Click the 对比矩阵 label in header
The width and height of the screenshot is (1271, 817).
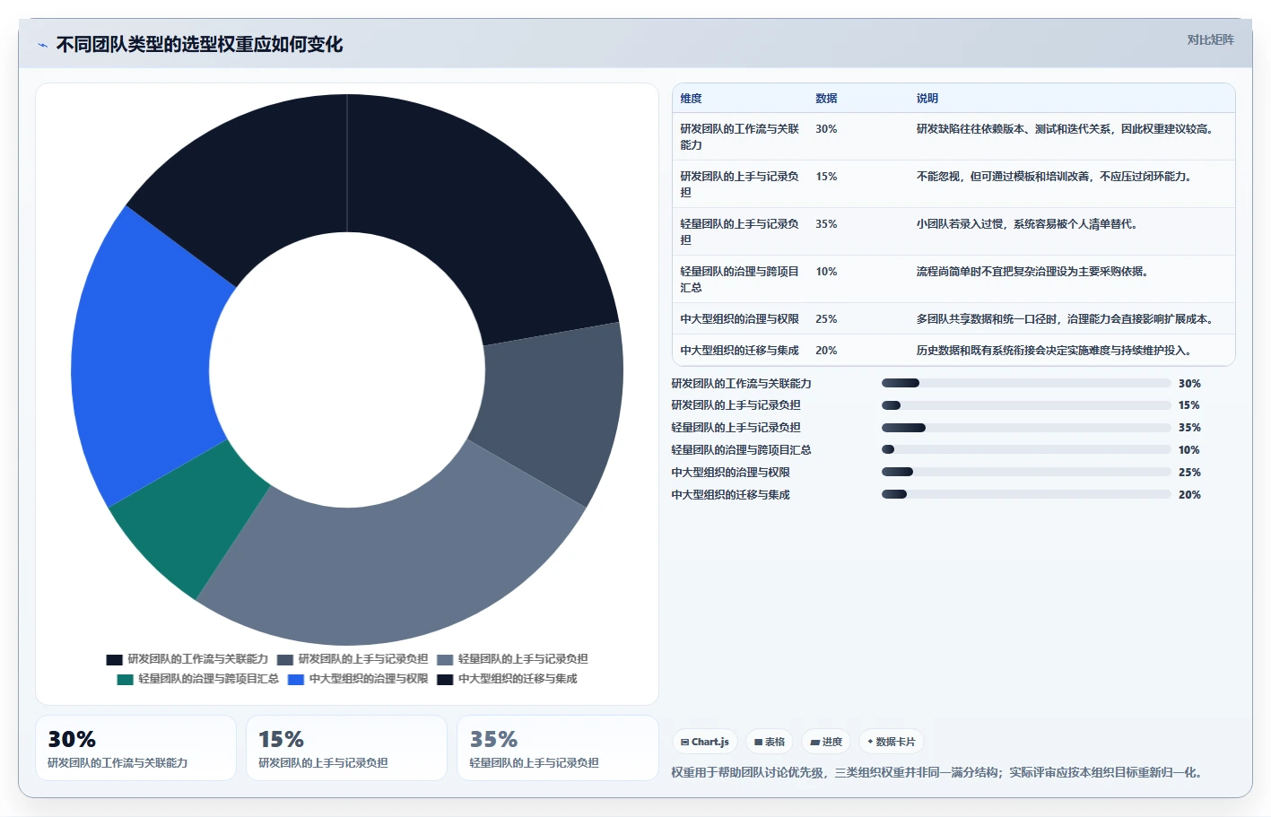pyautogui.click(x=1210, y=39)
